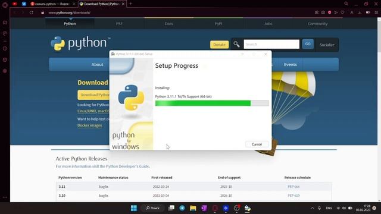Open the send flow arrow icon
381x214 pixels.
[336, 12]
